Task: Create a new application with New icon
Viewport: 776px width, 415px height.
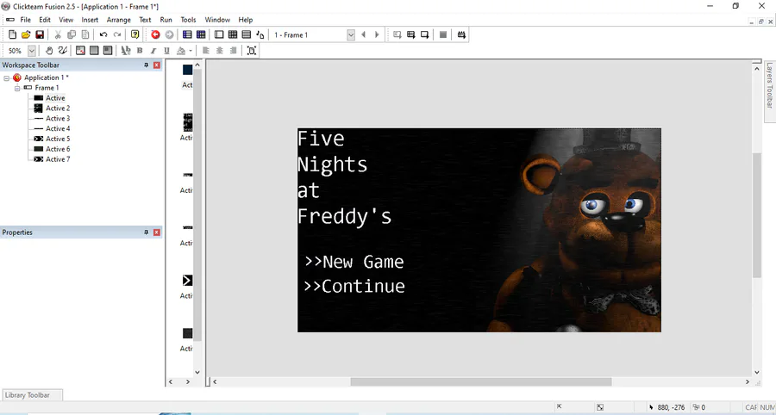Action: (x=13, y=34)
